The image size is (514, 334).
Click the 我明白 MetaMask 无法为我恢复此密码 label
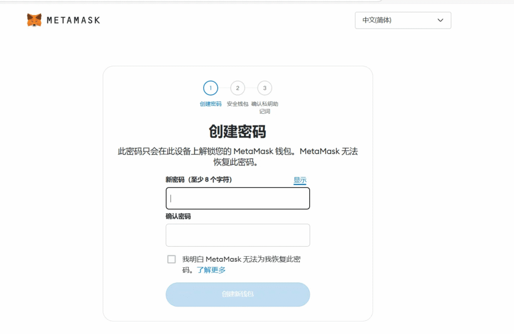pyautogui.click(x=241, y=259)
